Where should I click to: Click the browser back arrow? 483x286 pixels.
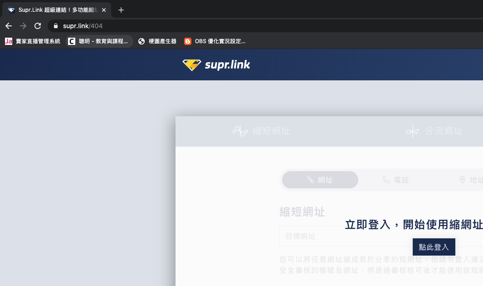pyautogui.click(x=9, y=26)
